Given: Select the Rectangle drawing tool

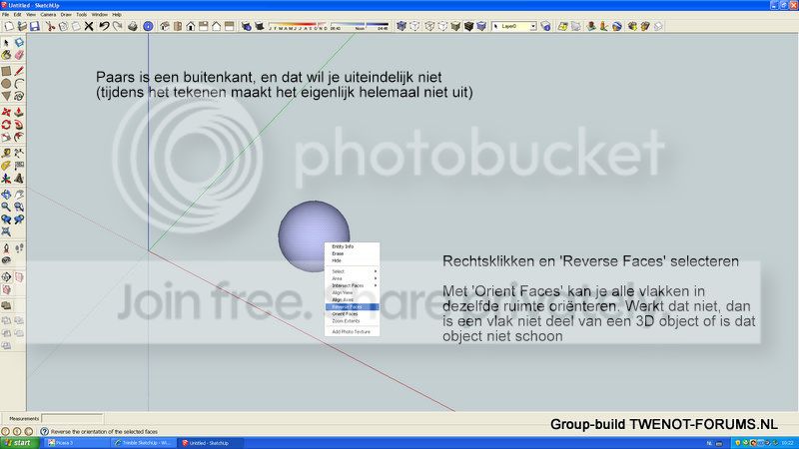Looking at the screenshot, I should (x=6, y=71).
